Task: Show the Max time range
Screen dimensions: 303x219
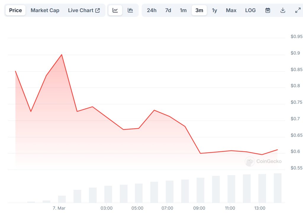Action: click(231, 10)
